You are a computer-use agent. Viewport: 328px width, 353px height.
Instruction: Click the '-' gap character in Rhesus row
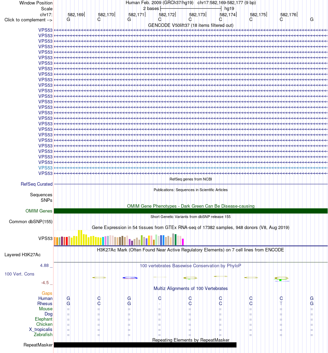(x=160, y=304)
